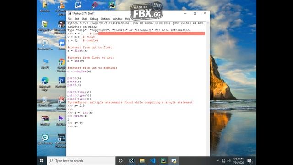Viewport: 293px width, 165px height.
Task: Open the Notepad++ desktop shortcut
Action: 45,26
